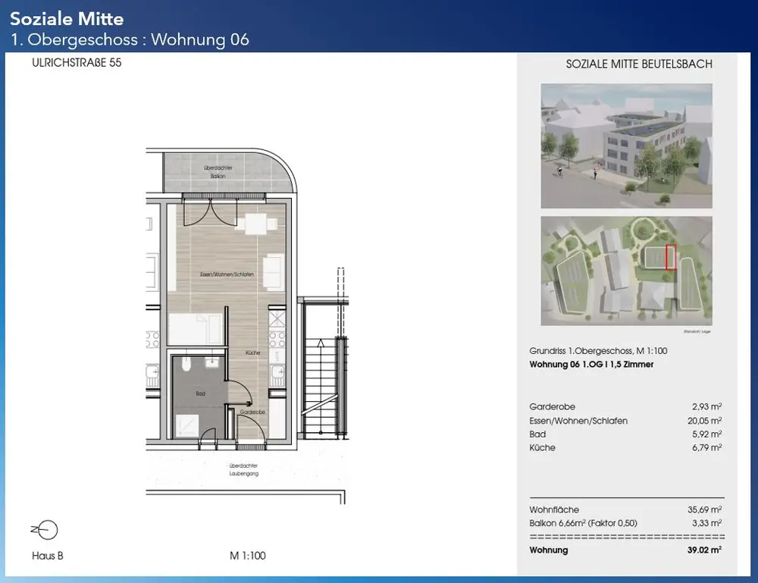The height and width of the screenshot is (583, 758).
Task: Select the 'Garderobe' 2,93 m² row
Action: [x=625, y=407]
